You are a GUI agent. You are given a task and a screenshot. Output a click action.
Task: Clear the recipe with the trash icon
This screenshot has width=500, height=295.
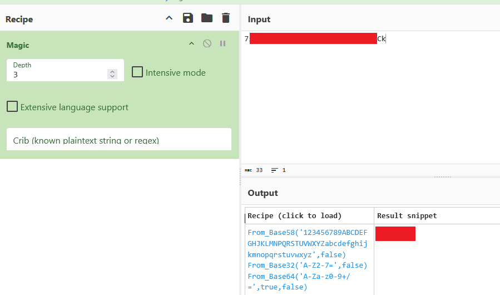(225, 18)
